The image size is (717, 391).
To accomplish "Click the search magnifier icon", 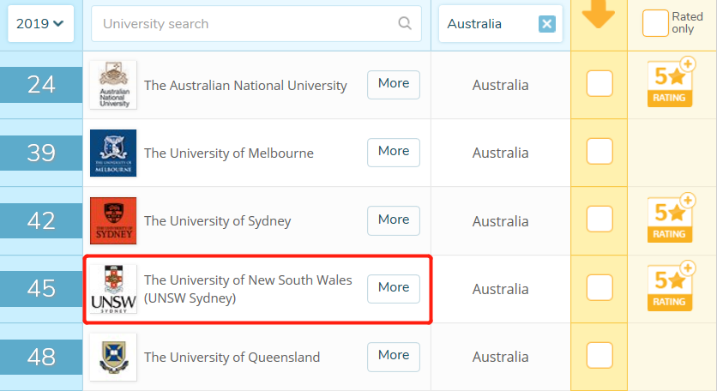I will [x=405, y=23].
